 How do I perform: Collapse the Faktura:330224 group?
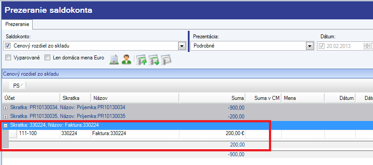point(5,125)
